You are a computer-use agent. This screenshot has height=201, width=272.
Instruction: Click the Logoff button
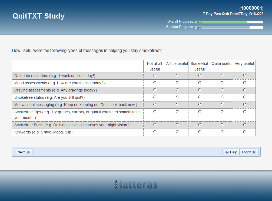249,152
